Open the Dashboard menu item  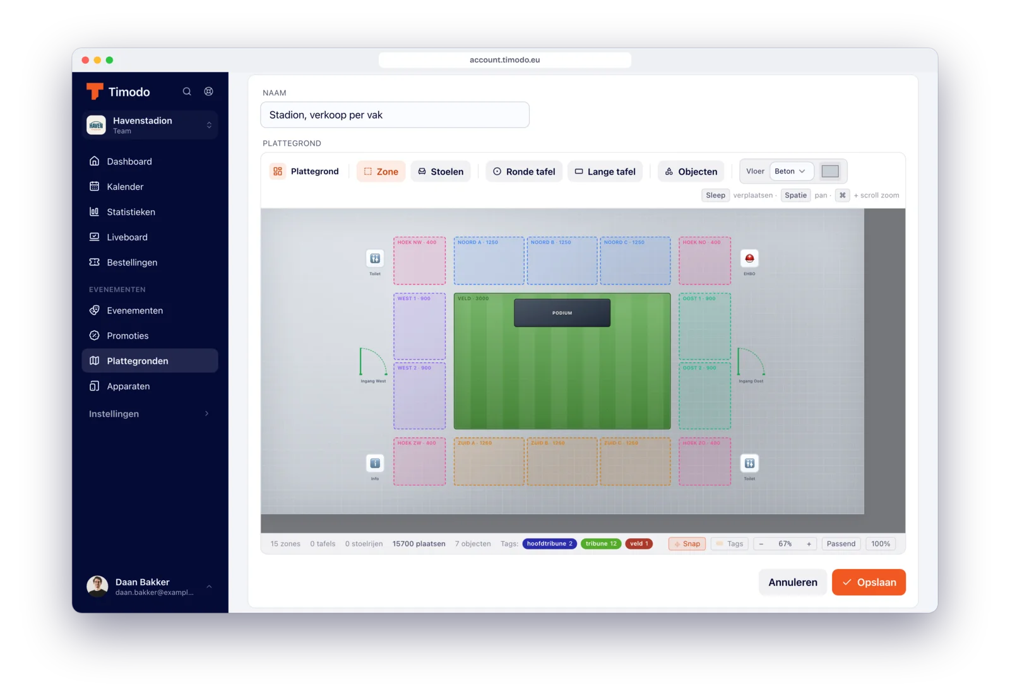click(x=150, y=161)
